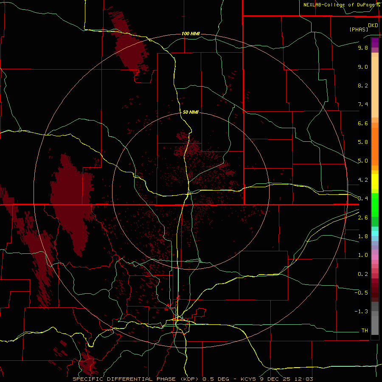382x382 pixels.
Task: Pick the yellow segment of the color bar
Action: tap(375, 182)
